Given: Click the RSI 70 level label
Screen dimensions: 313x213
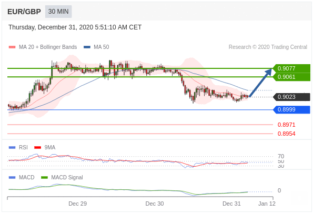Looking at the screenshot, I should 281,156.
